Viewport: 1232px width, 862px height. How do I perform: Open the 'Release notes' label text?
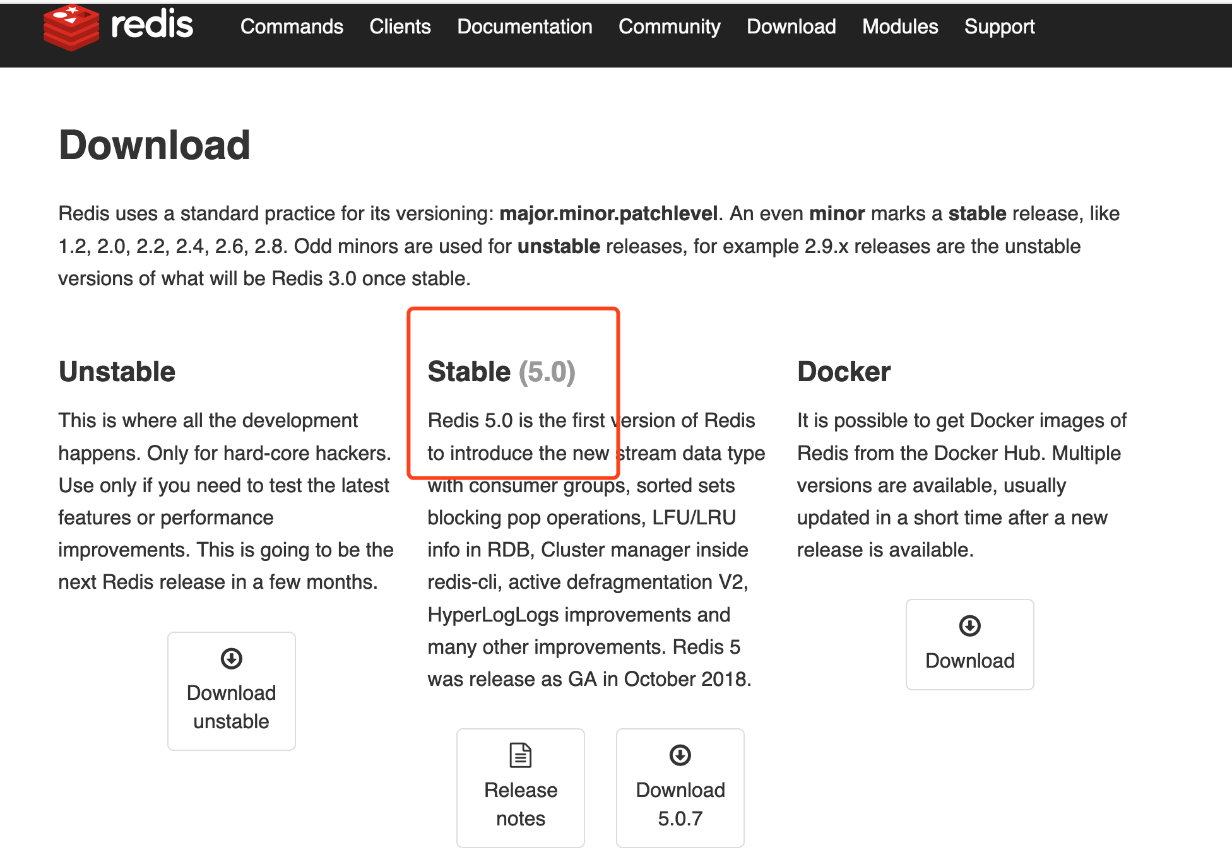point(520,804)
